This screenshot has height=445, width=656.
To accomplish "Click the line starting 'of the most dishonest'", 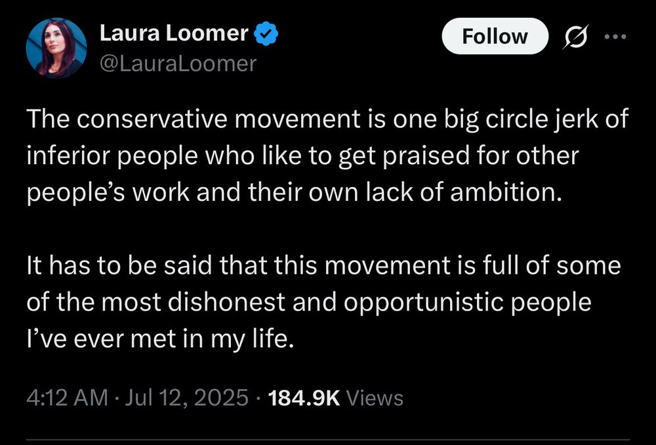I will point(308,303).
